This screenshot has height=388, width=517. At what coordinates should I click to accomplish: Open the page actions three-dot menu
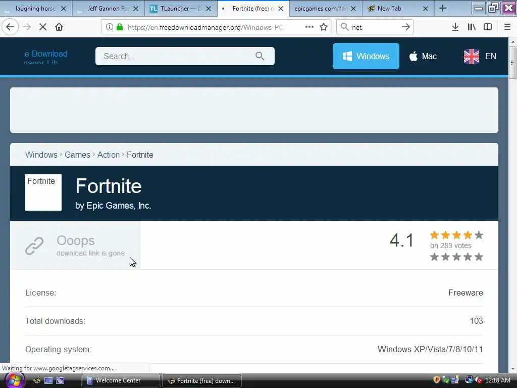[x=309, y=27]
